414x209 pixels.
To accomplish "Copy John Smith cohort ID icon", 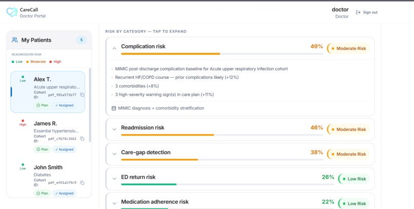I will click(82, 183).
